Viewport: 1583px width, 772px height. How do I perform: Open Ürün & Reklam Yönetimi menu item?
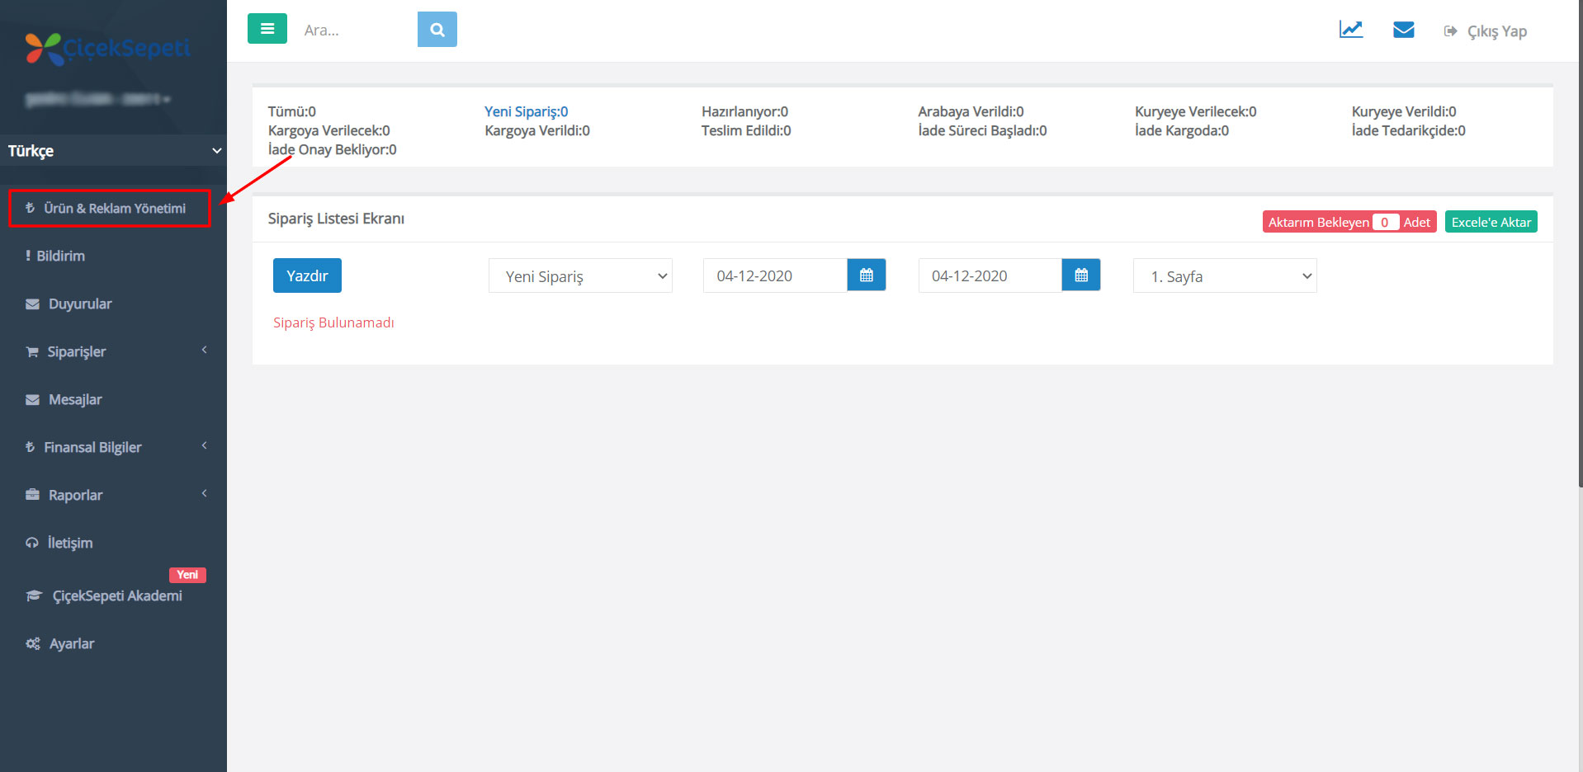coord(110,208)
